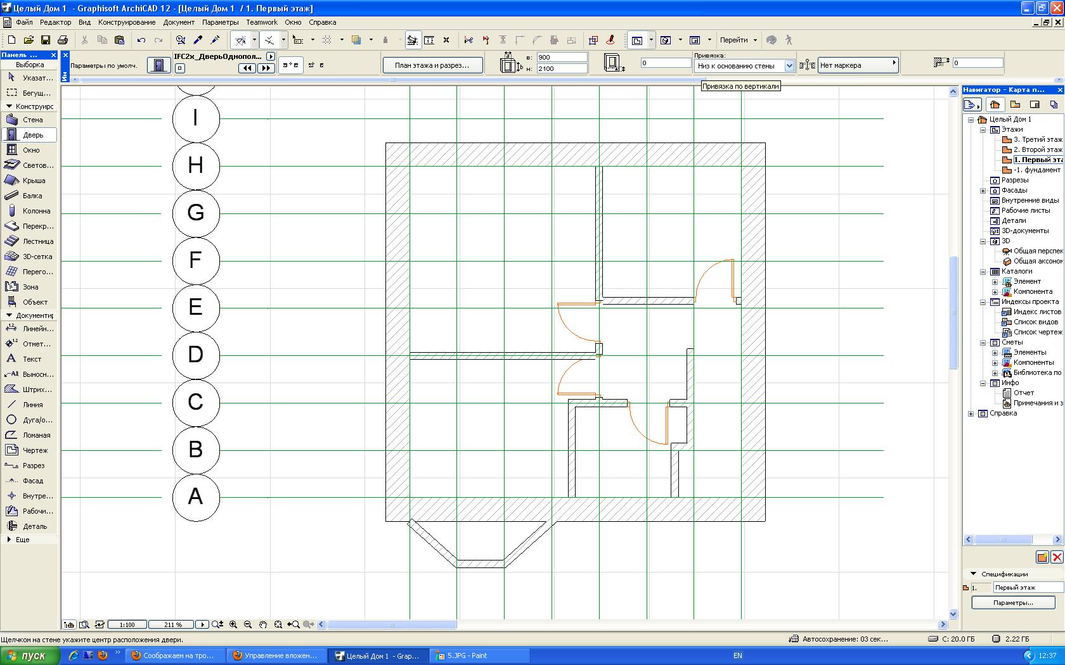The image size is (1065, 665).
Task: Open the Teamwork menu
Action: (262, 22)
